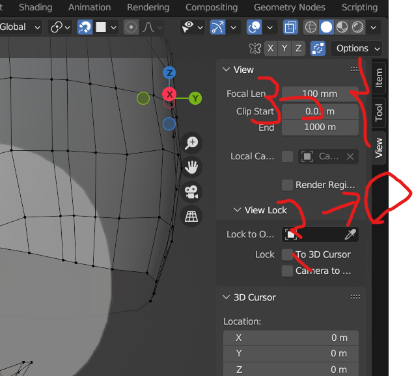Enable Lock Camera to View checkbox
Viewport: 414px width, 376px height.
point(287,271)
